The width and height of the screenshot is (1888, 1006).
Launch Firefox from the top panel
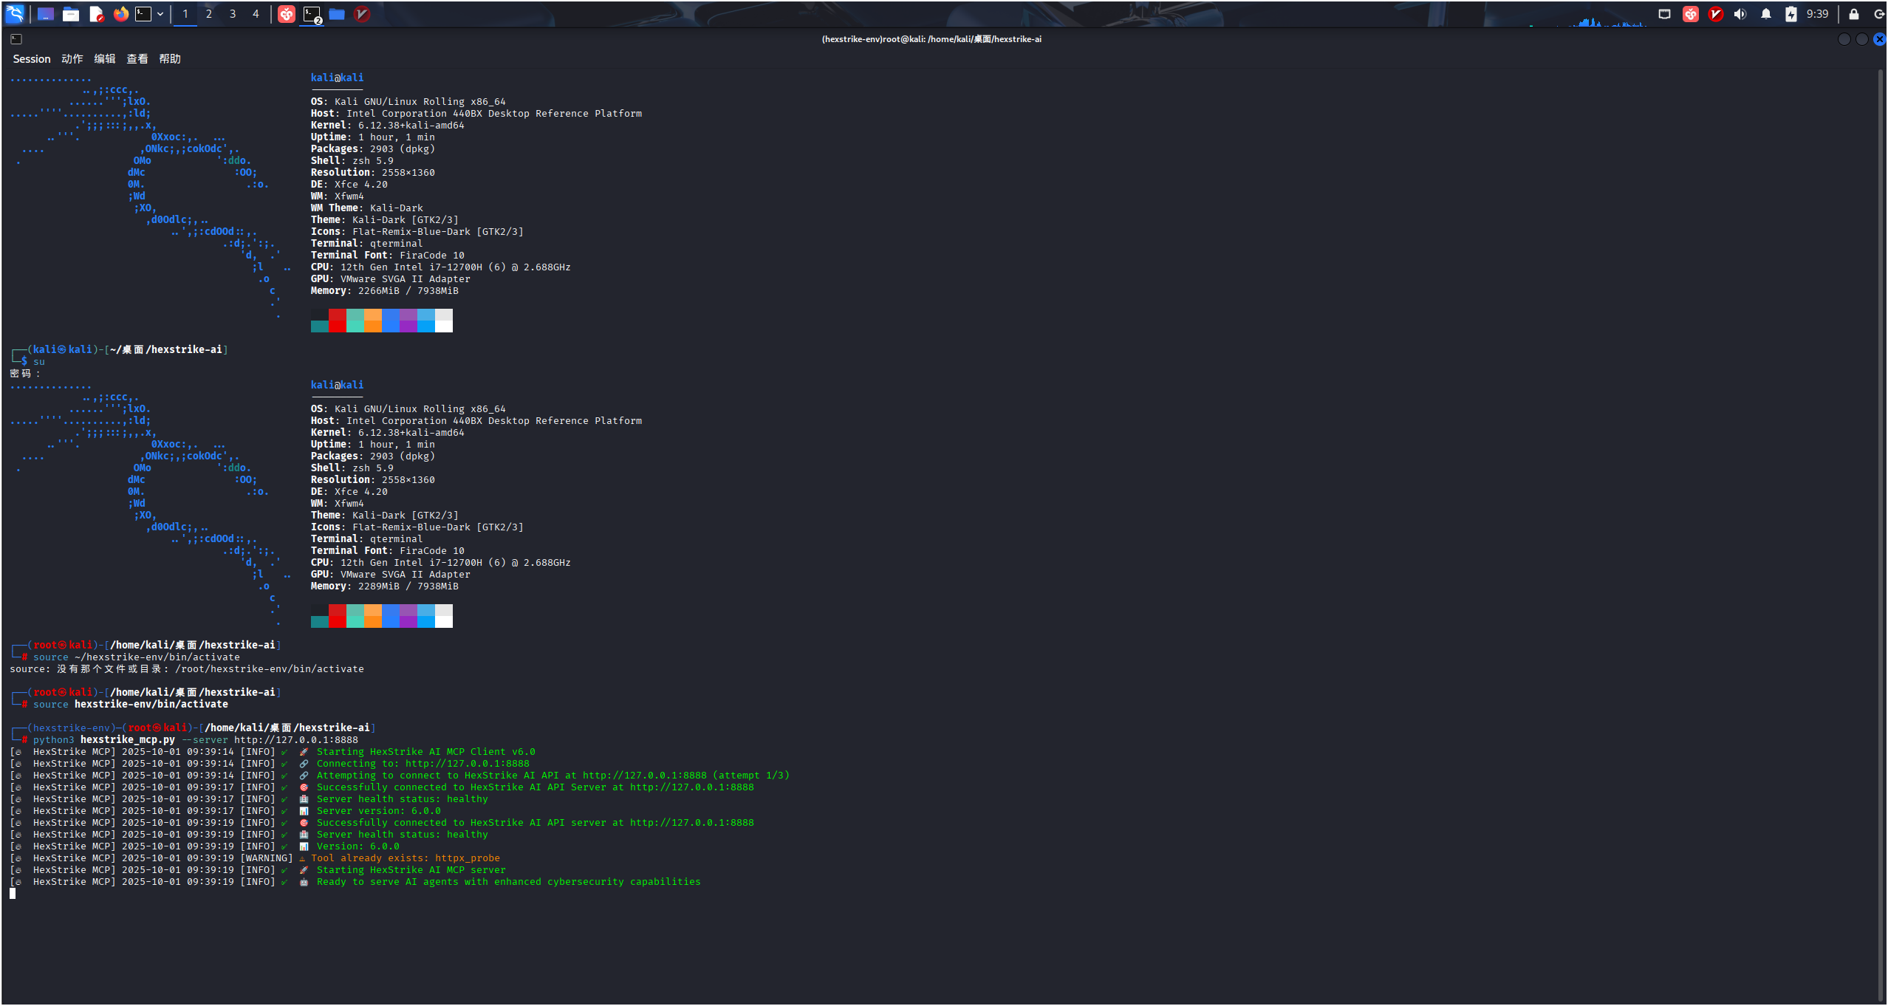pyautogui.click(x=120, y=14)
